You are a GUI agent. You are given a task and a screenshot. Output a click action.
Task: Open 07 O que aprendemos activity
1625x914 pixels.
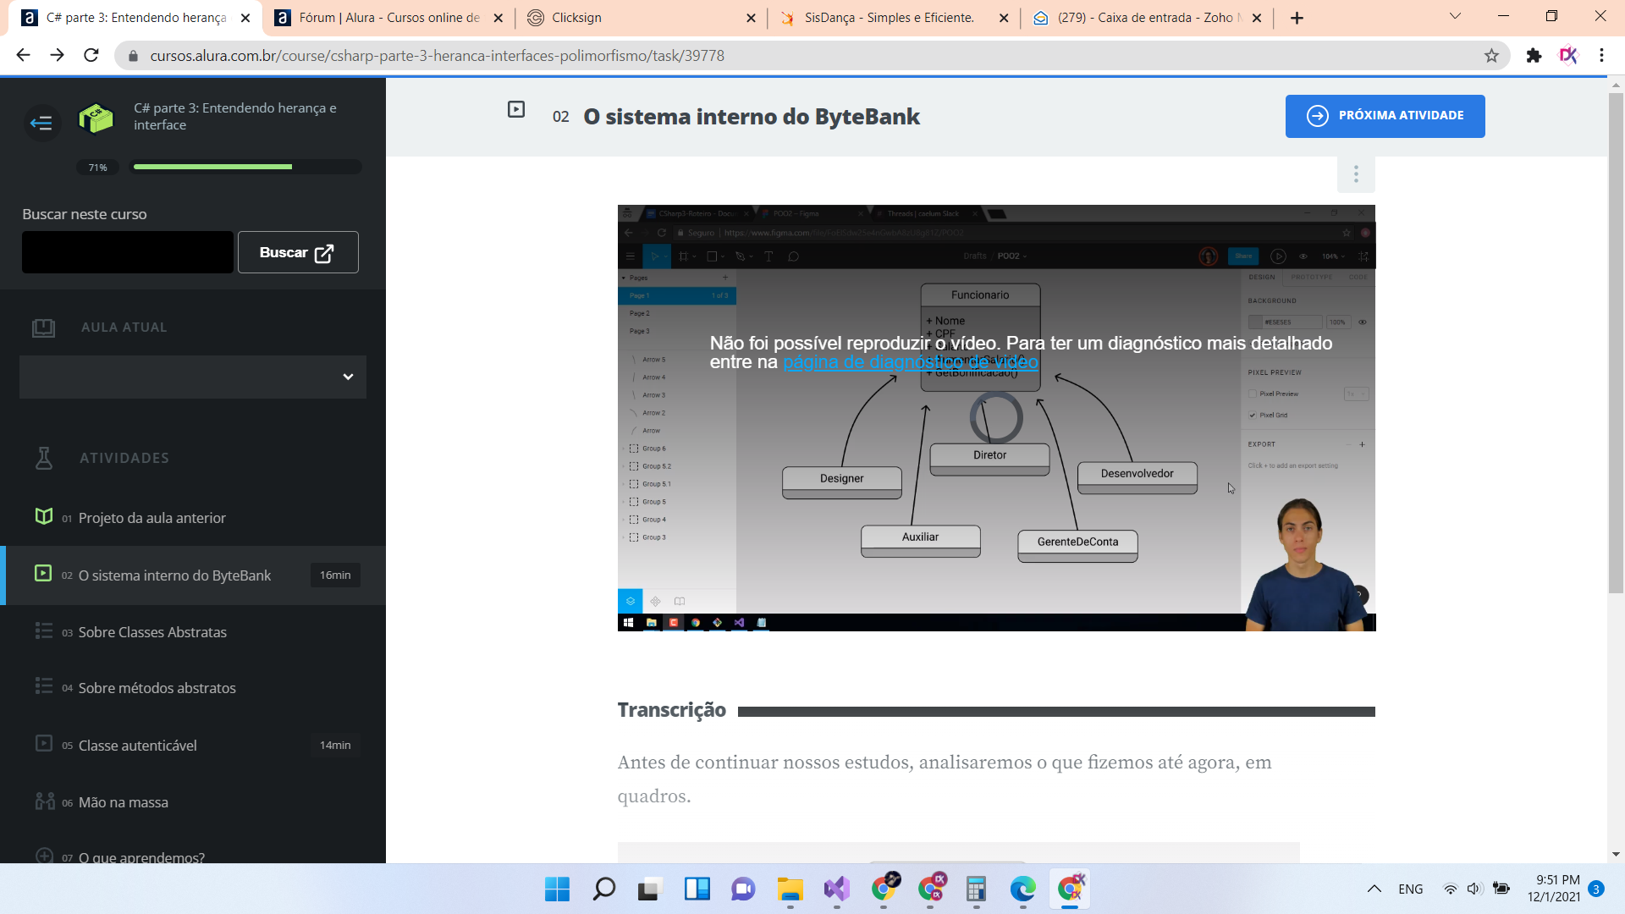(x=141, y=856)
